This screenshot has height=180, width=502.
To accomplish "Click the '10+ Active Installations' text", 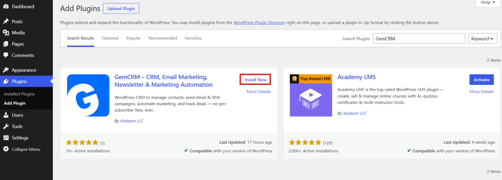I will [x=88, y=151].
